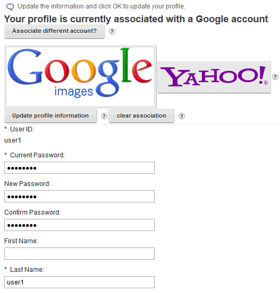280x293 pixels.
Task: Focus the New Password field
Action: pyautogui.click(x=80, y=197)
